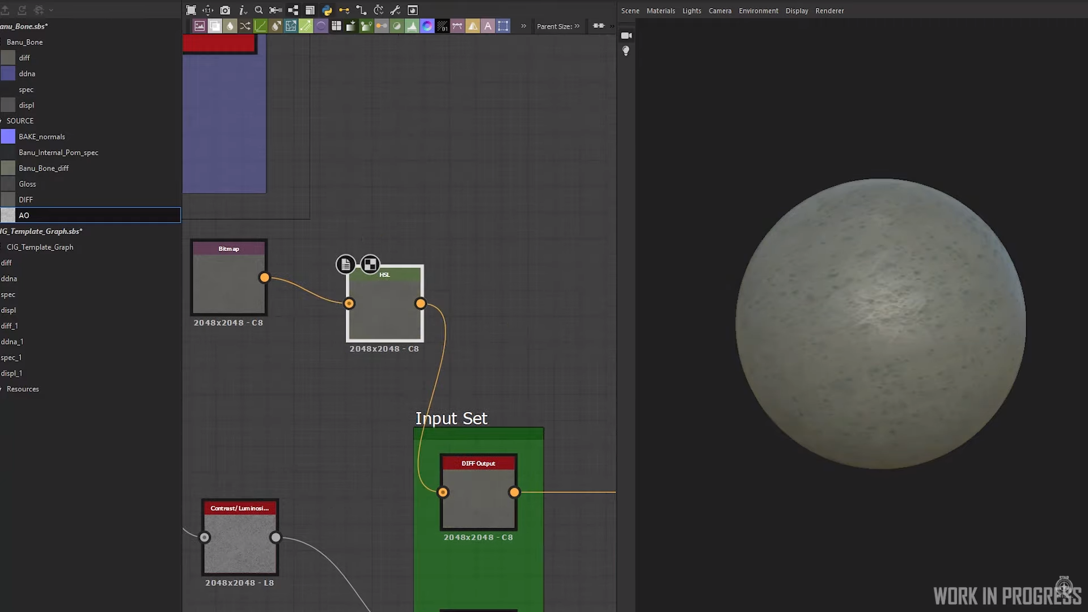Add a Levels histogram node from toolbar

point(412,26)
